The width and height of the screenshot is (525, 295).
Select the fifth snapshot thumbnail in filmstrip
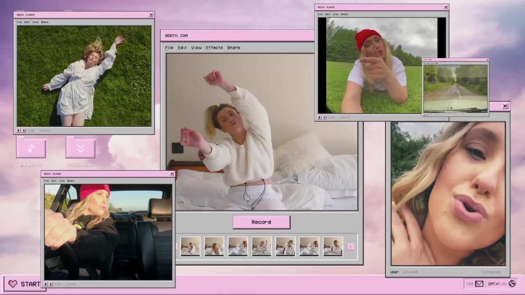pyautogui.click(x=285, y=247)
